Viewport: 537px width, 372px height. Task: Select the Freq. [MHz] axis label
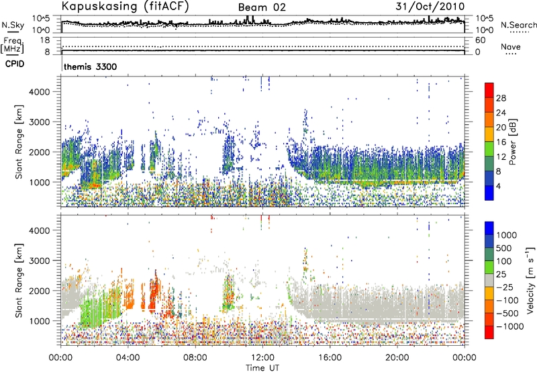[x=12, y=46]
